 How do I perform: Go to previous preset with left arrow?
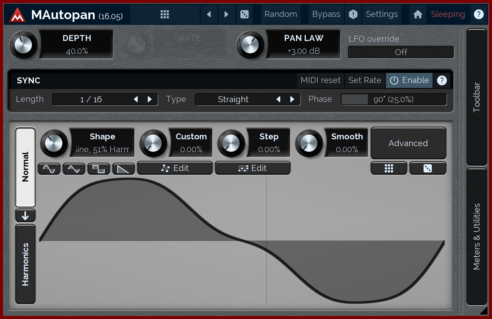point(209,14)
